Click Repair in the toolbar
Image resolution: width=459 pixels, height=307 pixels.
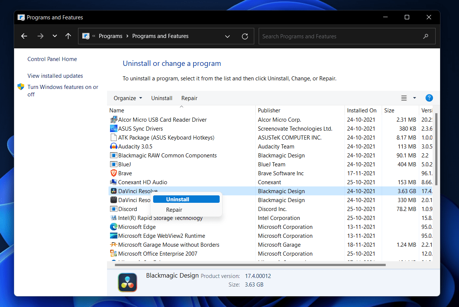click(189, 98)
